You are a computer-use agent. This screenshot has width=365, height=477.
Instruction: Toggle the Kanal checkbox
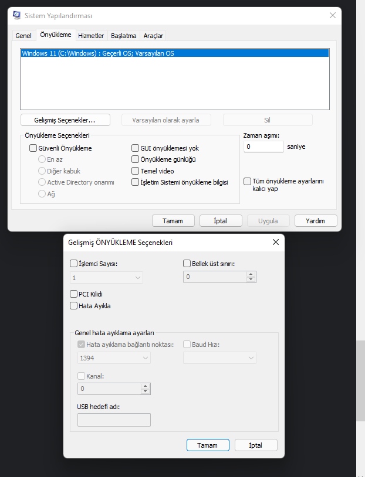pyautogui.click(x=81, y=376)
